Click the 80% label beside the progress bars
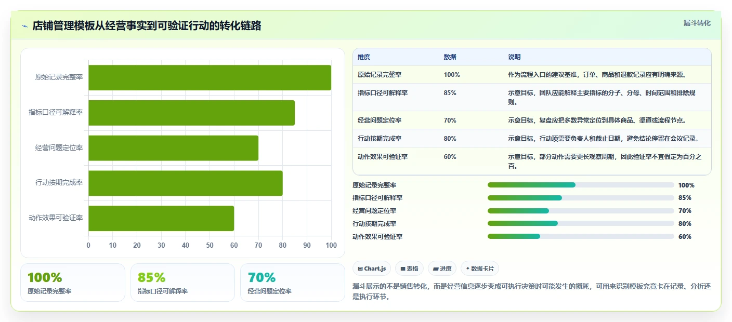This screenshot has width=732, height=322. click(685, 224)
